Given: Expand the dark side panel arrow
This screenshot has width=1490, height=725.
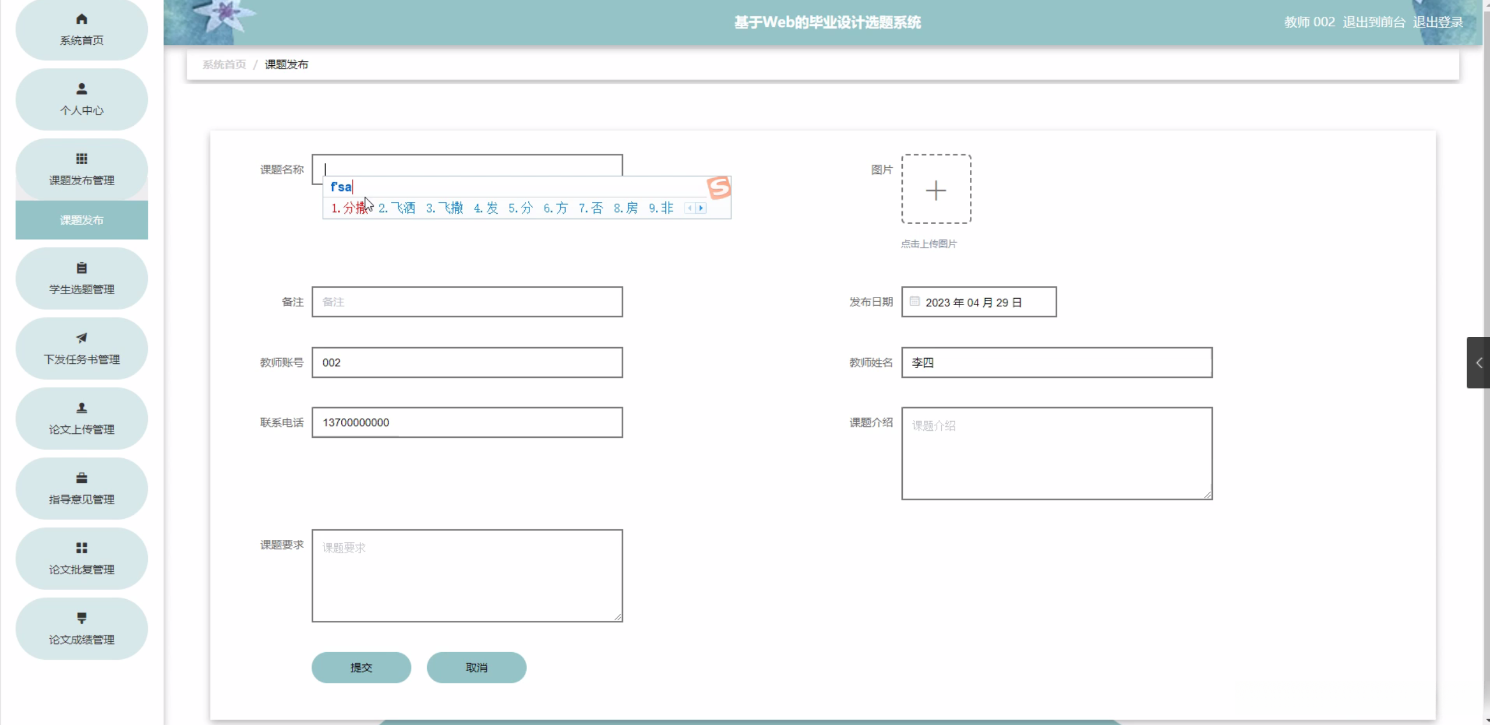Looking at the screenshot, I should (1478, 363).
